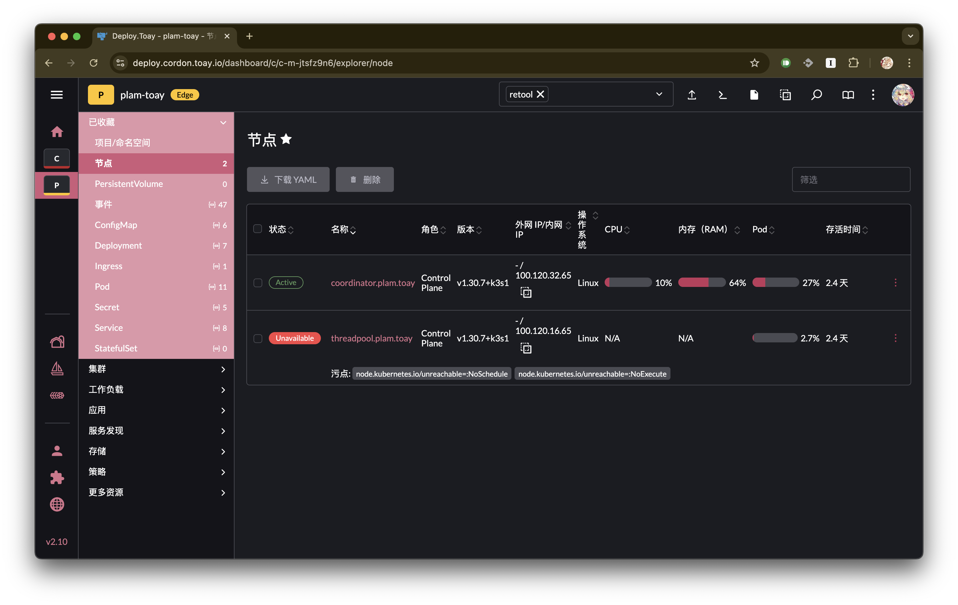958x605 pixels.
Task: Collapse the 已收藏 favorites section
Action: pos(223,122)
